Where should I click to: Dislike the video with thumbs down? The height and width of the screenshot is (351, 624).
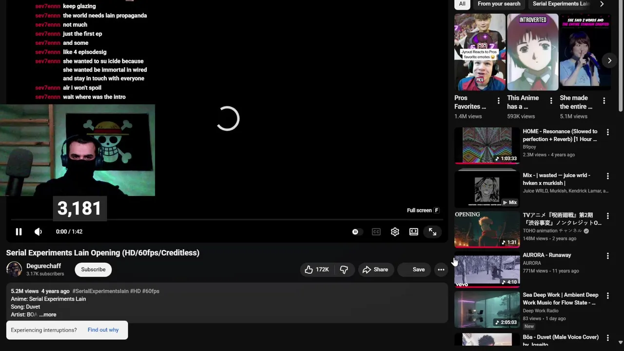(x=344, y=270)
